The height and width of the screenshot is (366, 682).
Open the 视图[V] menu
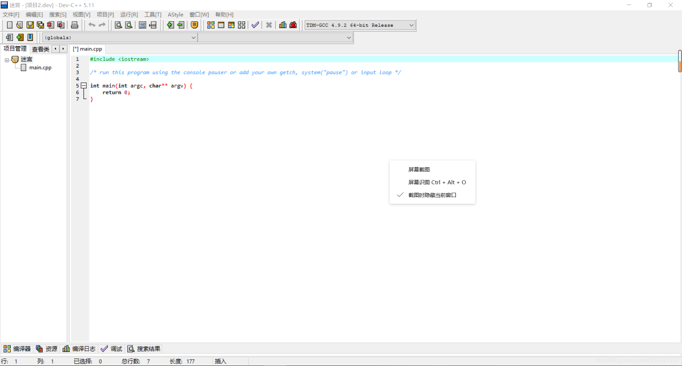tap(81, 15)
